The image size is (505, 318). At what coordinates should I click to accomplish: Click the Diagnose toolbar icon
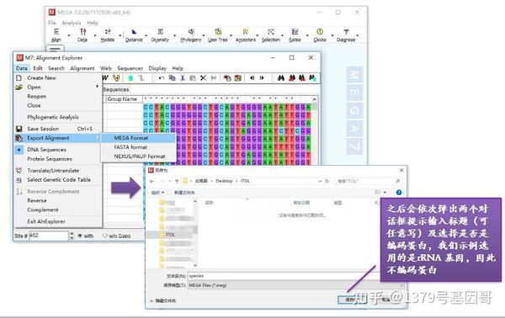point(346,34)
